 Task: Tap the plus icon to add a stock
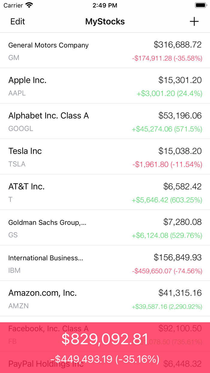[x=194, y=21]
